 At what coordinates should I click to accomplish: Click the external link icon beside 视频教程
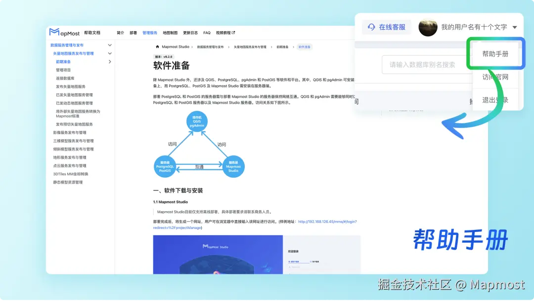pos(233,33)
